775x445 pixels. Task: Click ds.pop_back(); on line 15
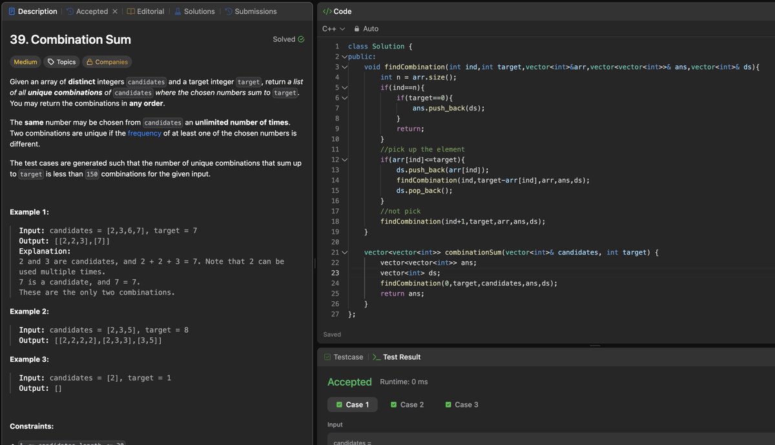pyautogui.click(x=424, y=190)
